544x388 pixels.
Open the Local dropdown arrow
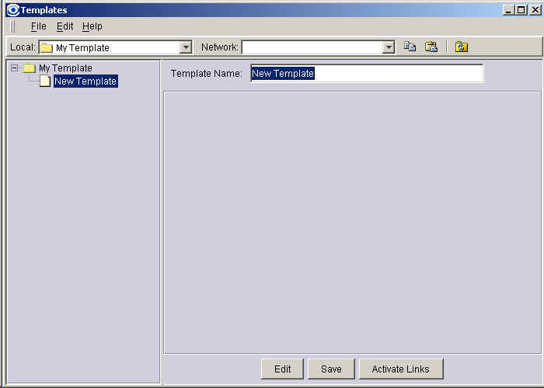(x=186, y=47)
